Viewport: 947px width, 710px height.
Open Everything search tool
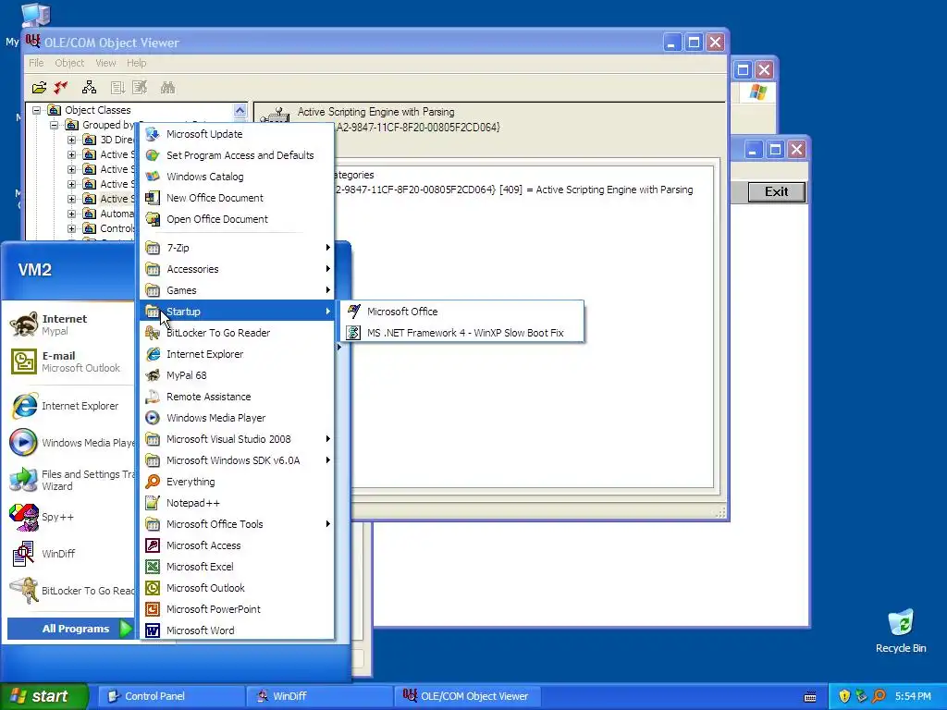pos(237,481)
